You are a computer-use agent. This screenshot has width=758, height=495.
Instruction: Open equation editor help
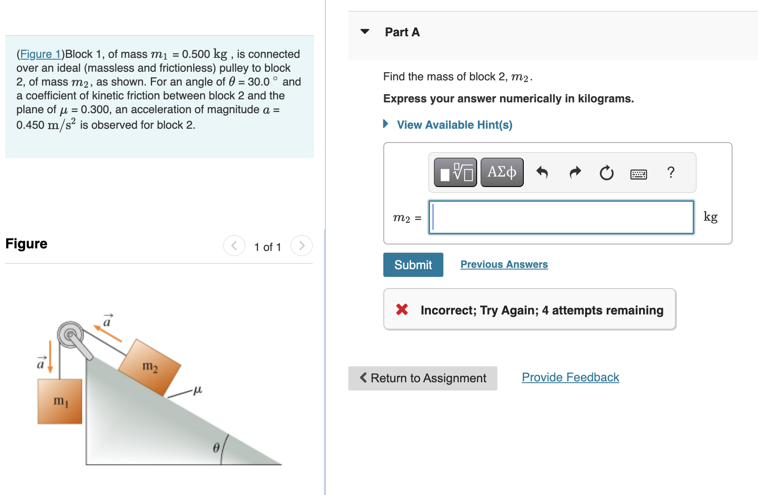[x=671, y=173]
